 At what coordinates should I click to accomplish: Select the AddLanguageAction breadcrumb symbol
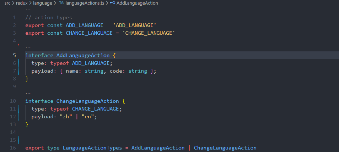point(137,3)
